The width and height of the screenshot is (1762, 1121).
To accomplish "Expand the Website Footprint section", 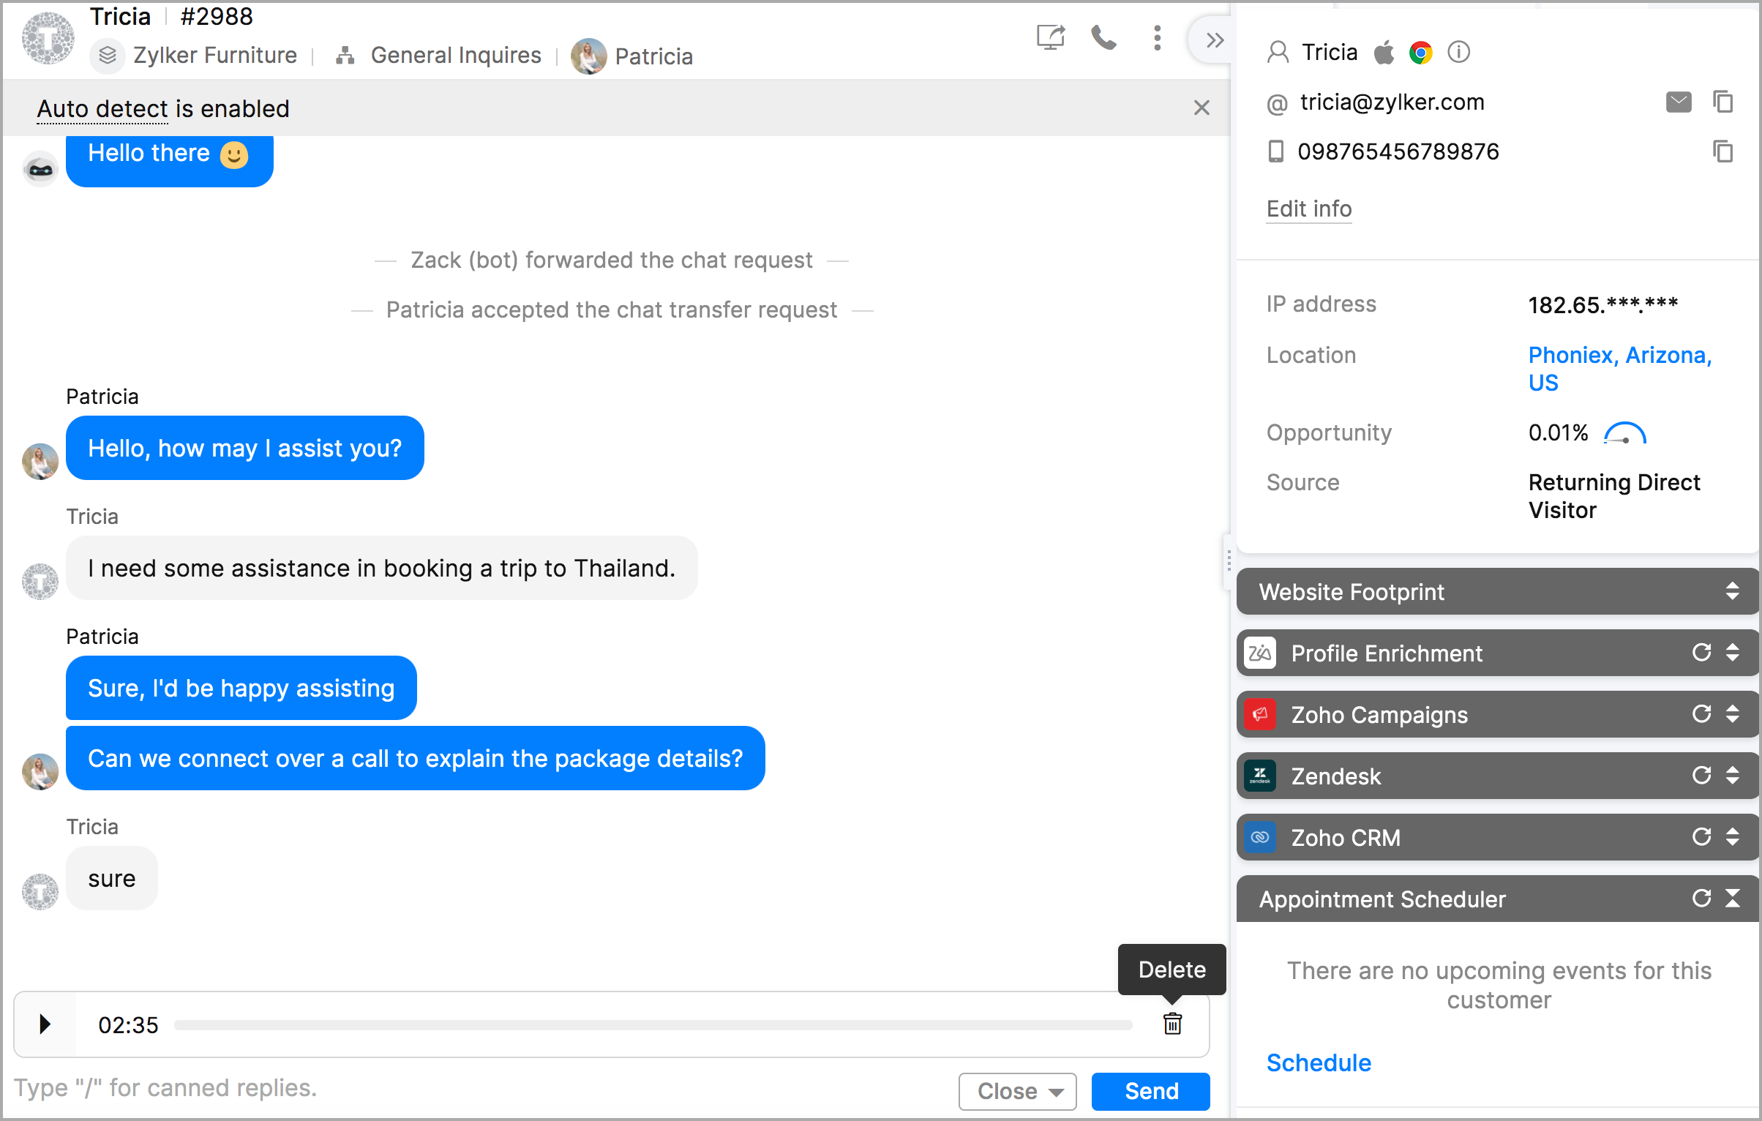I will pos(1732,591).
